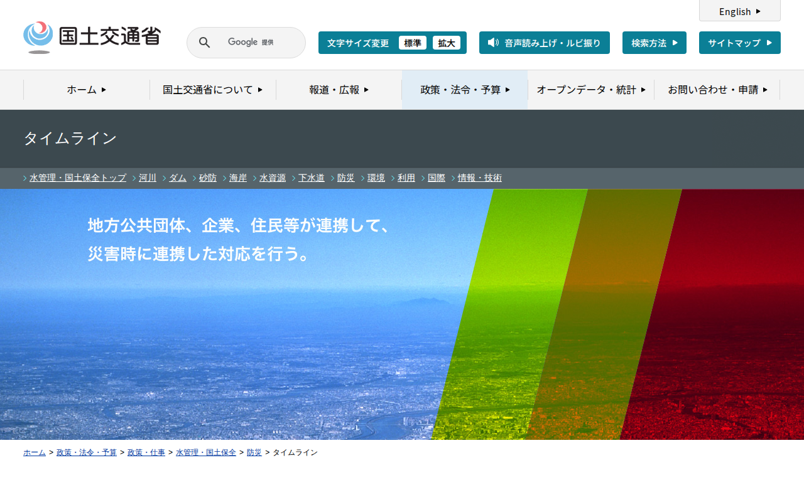
Task: Click the speaker icon for 音声読み上げ
Action: [x=493, y=43]
